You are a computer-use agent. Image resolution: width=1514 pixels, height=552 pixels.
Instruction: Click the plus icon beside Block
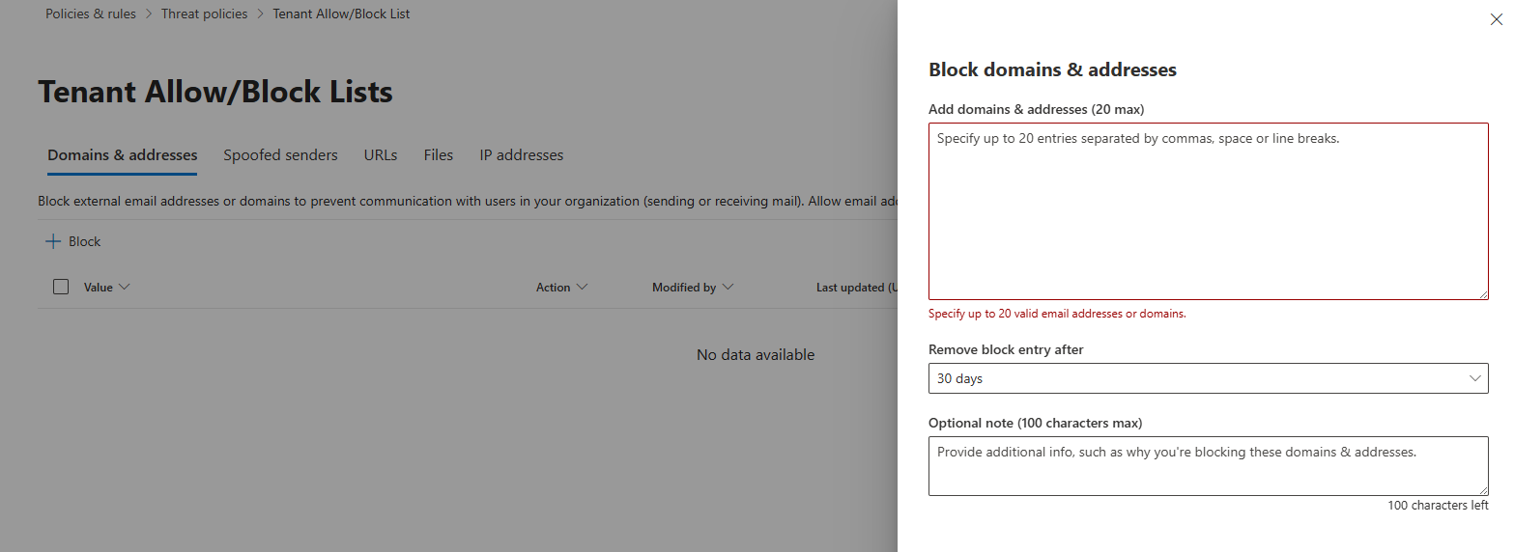coord(53,242)
